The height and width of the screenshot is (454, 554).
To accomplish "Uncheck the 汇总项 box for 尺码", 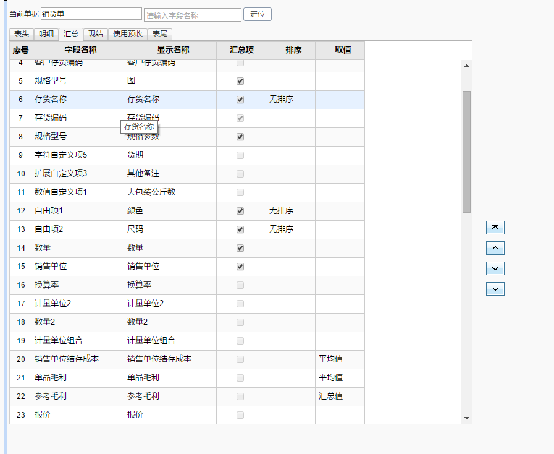I will (x=240, y=229).
